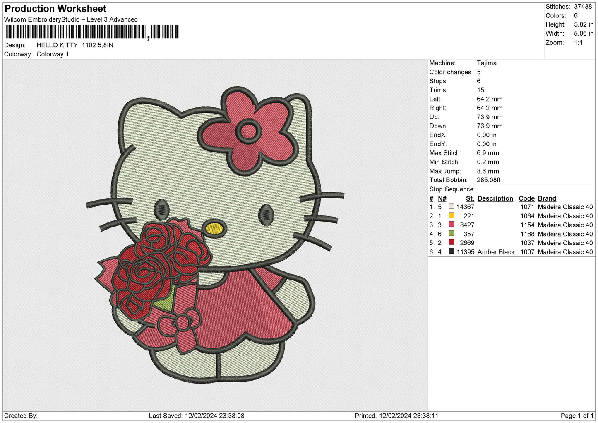Click the EndX value 0.00 in
This screenshot has height=423, width=598.
click(x=487, y=135)
